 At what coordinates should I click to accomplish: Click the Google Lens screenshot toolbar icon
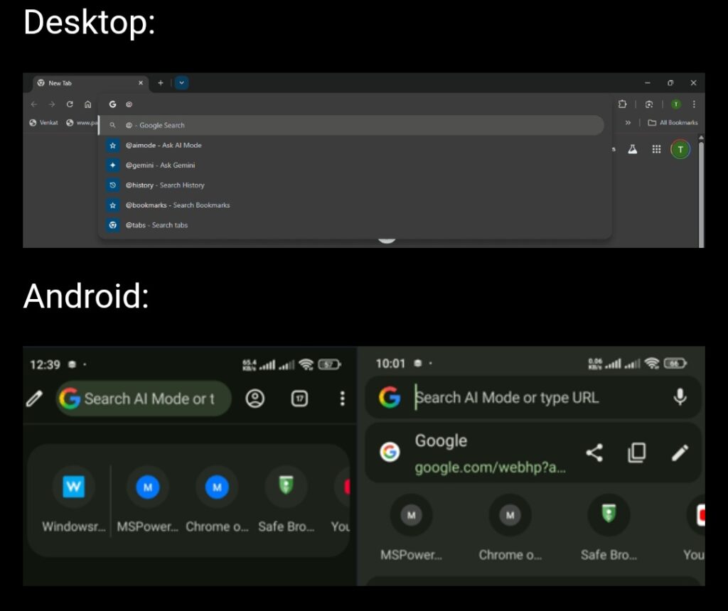pos(649,104)
